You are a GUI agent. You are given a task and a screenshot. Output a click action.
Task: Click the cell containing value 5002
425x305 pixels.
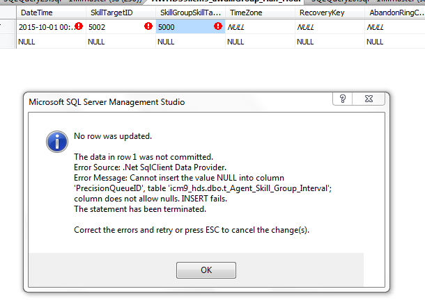[x=111, y=27]
